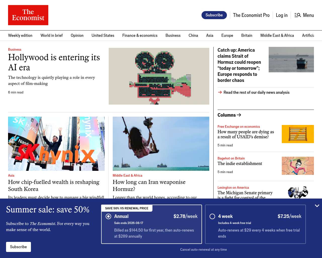322x258 pixels.
Task: Click Free Exchange on economics label
Action: coord(239,126)
